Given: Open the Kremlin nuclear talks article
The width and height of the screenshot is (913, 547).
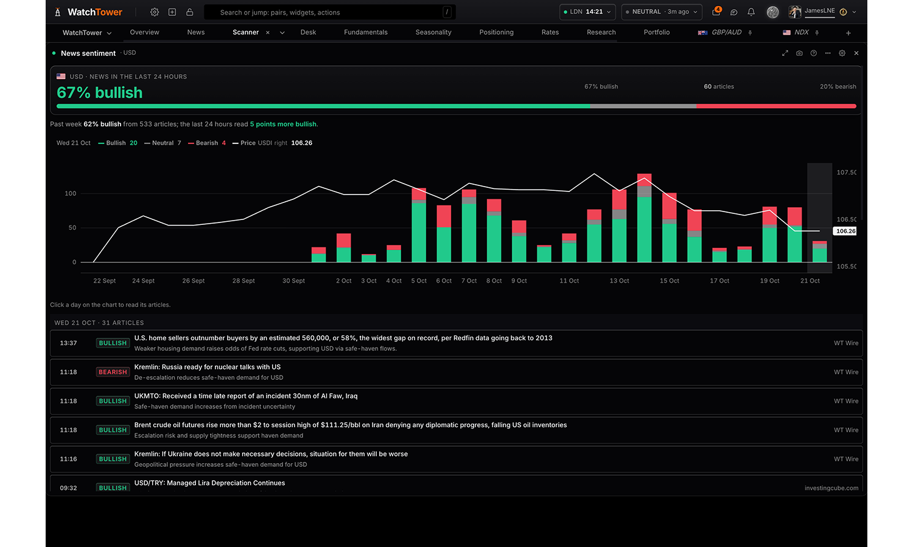Looking at the screenshot, I should click(456, 372).
